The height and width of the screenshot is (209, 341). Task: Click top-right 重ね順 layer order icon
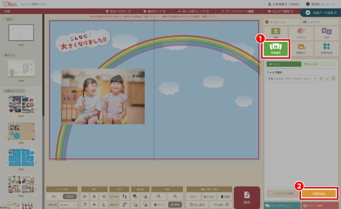(x=145, y=197)
